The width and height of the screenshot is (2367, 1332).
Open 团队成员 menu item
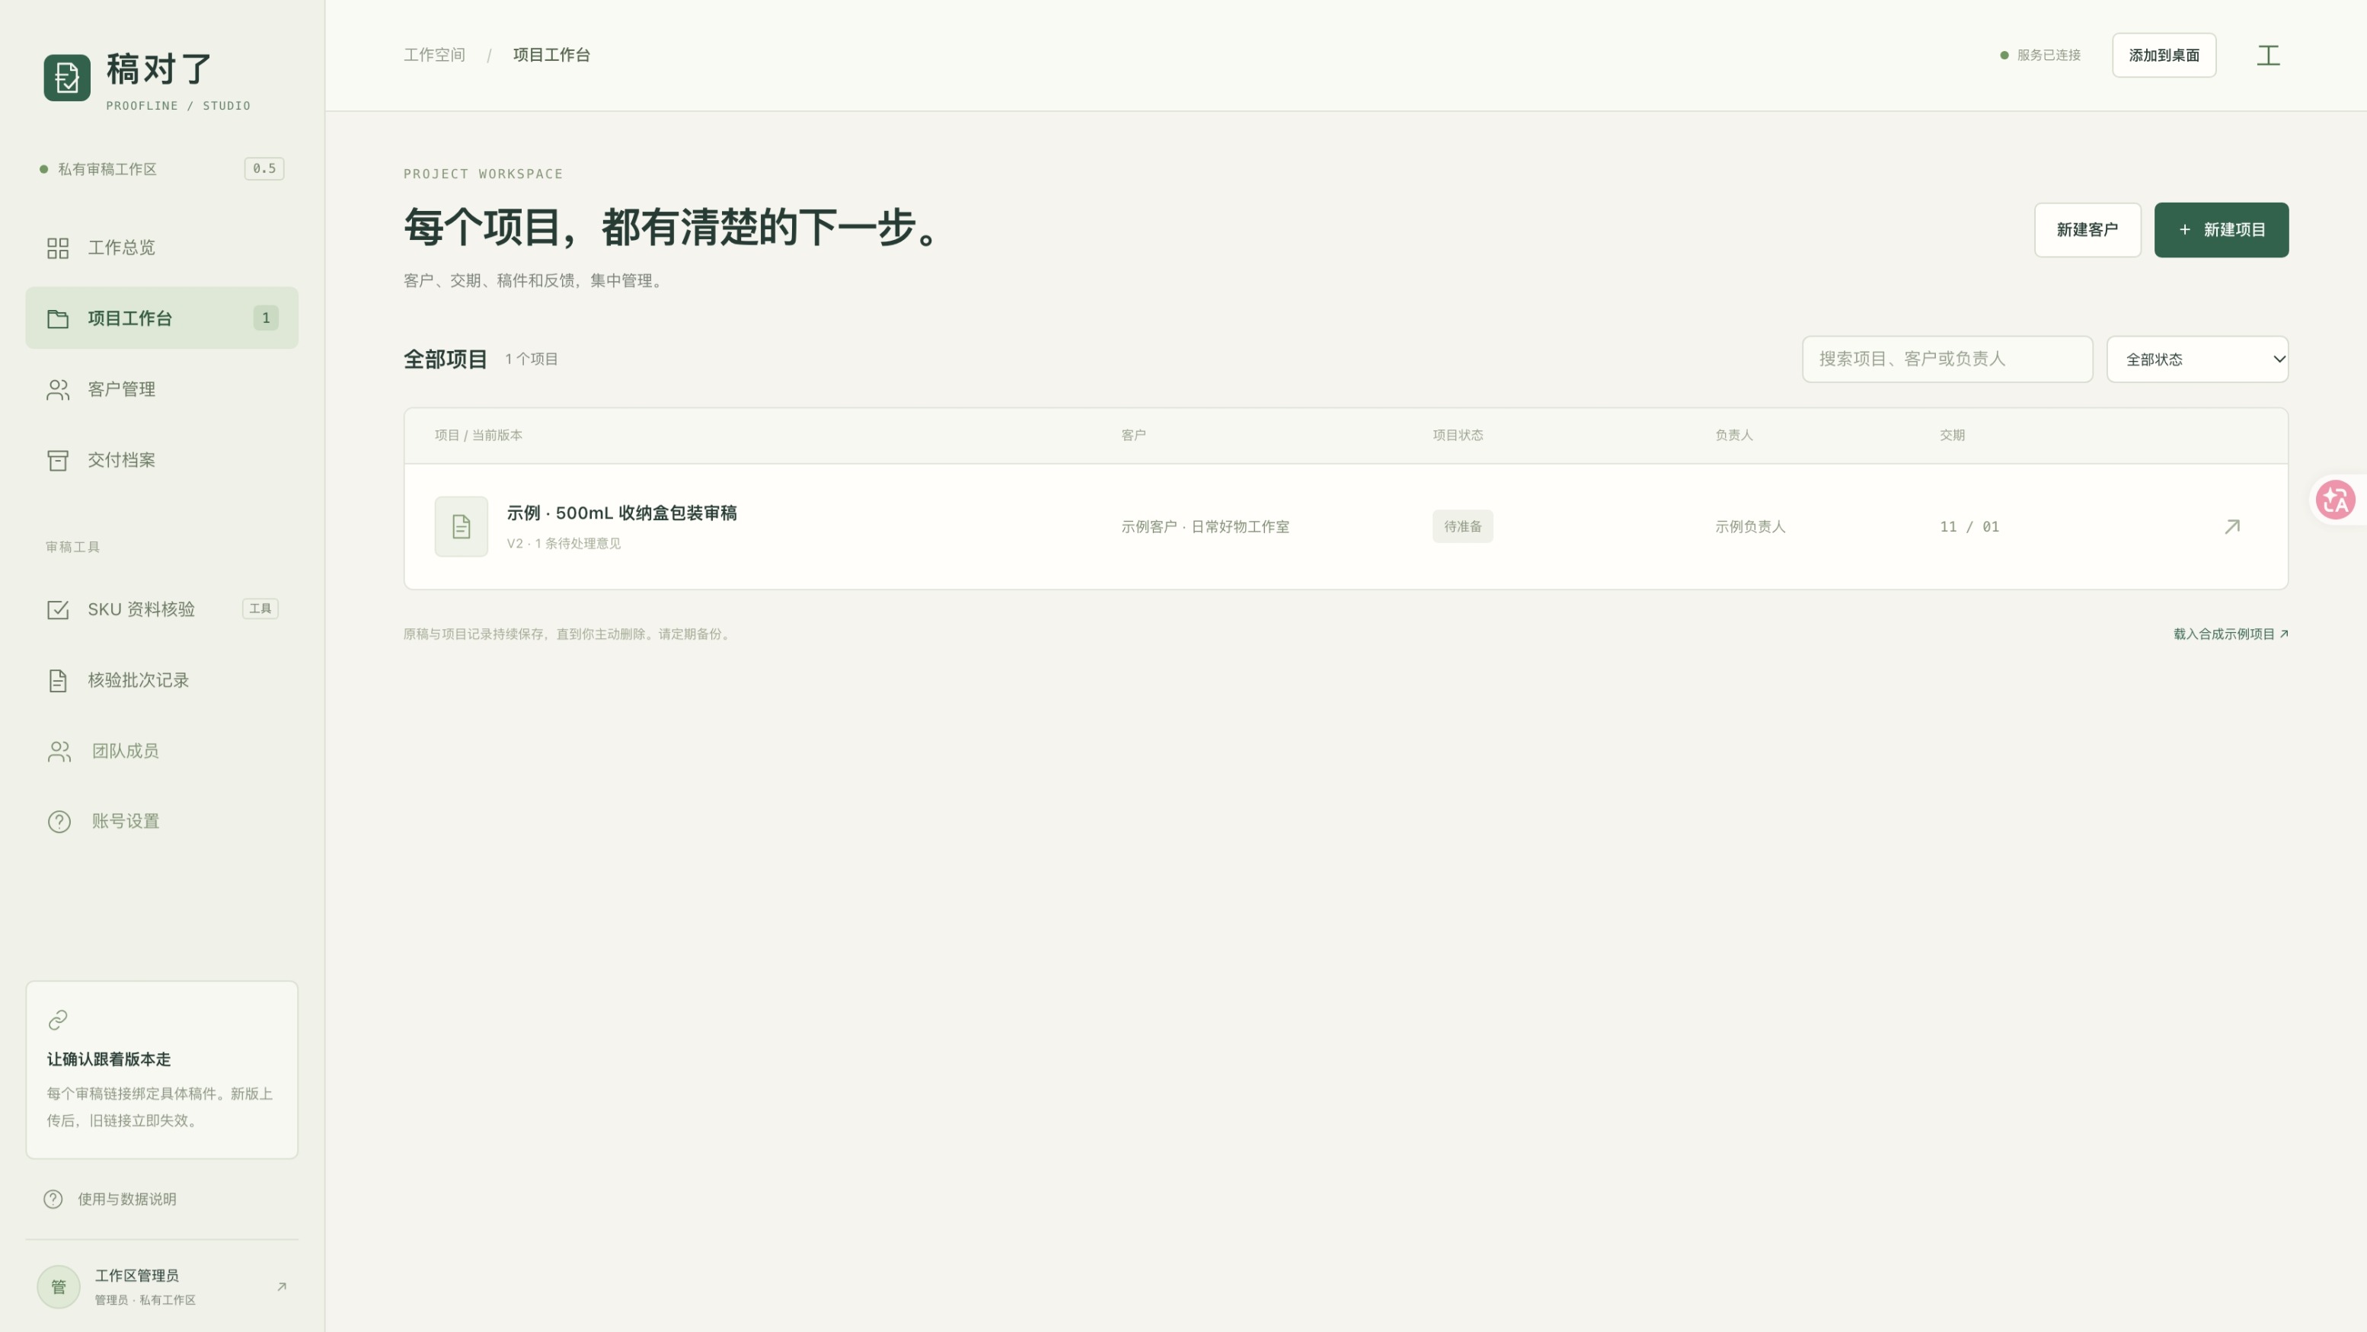pyautogui.click(x=161, y=752)
